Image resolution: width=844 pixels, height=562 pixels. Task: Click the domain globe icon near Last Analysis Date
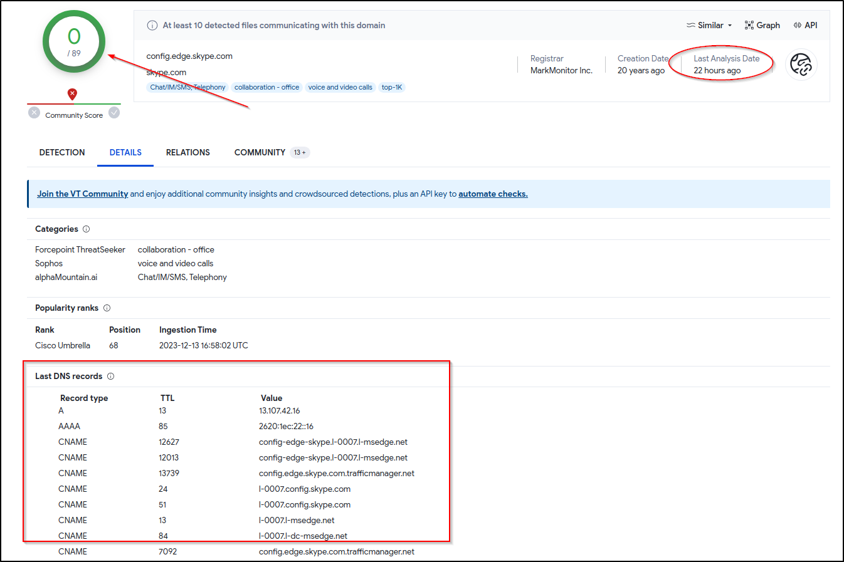point(801,65)
